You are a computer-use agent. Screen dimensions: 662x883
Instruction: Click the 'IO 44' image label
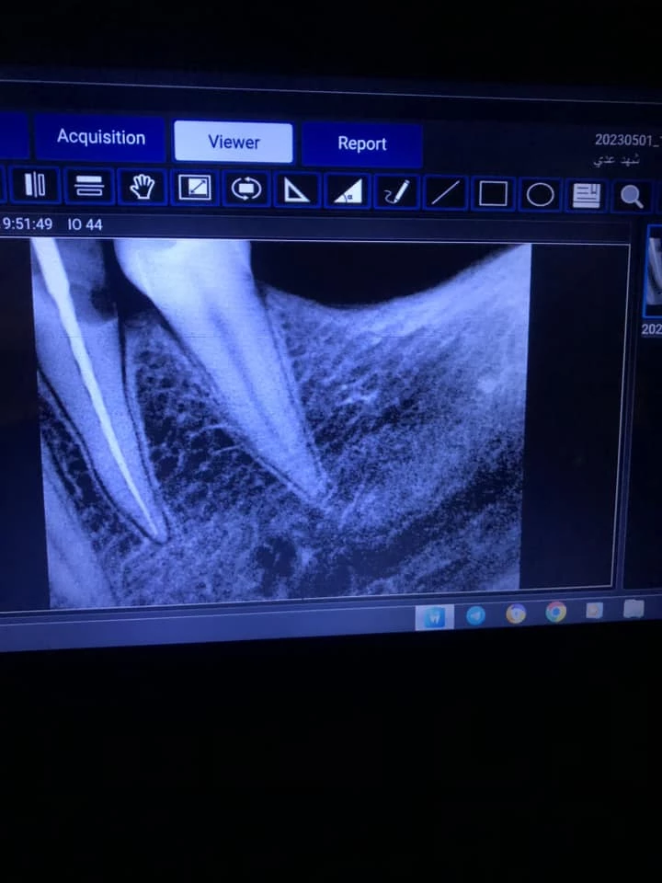coord(85,224)
